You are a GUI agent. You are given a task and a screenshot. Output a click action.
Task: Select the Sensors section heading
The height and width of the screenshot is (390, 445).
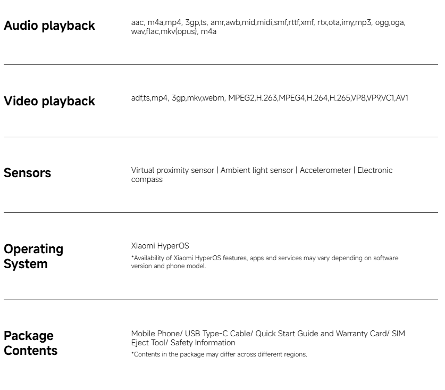point(27,173)
